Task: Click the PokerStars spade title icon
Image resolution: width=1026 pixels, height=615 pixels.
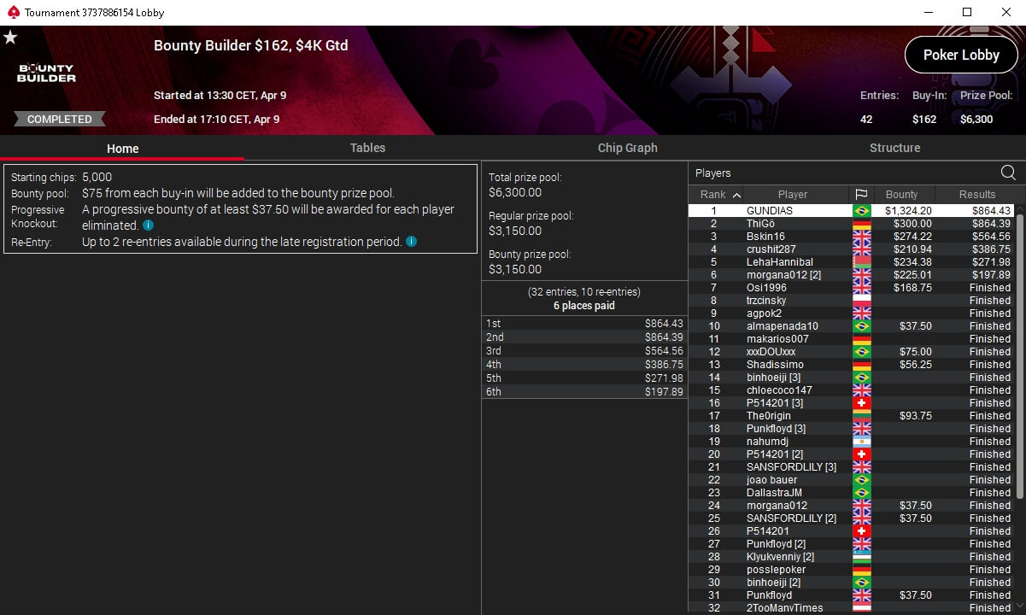Action: pos(11,13)
